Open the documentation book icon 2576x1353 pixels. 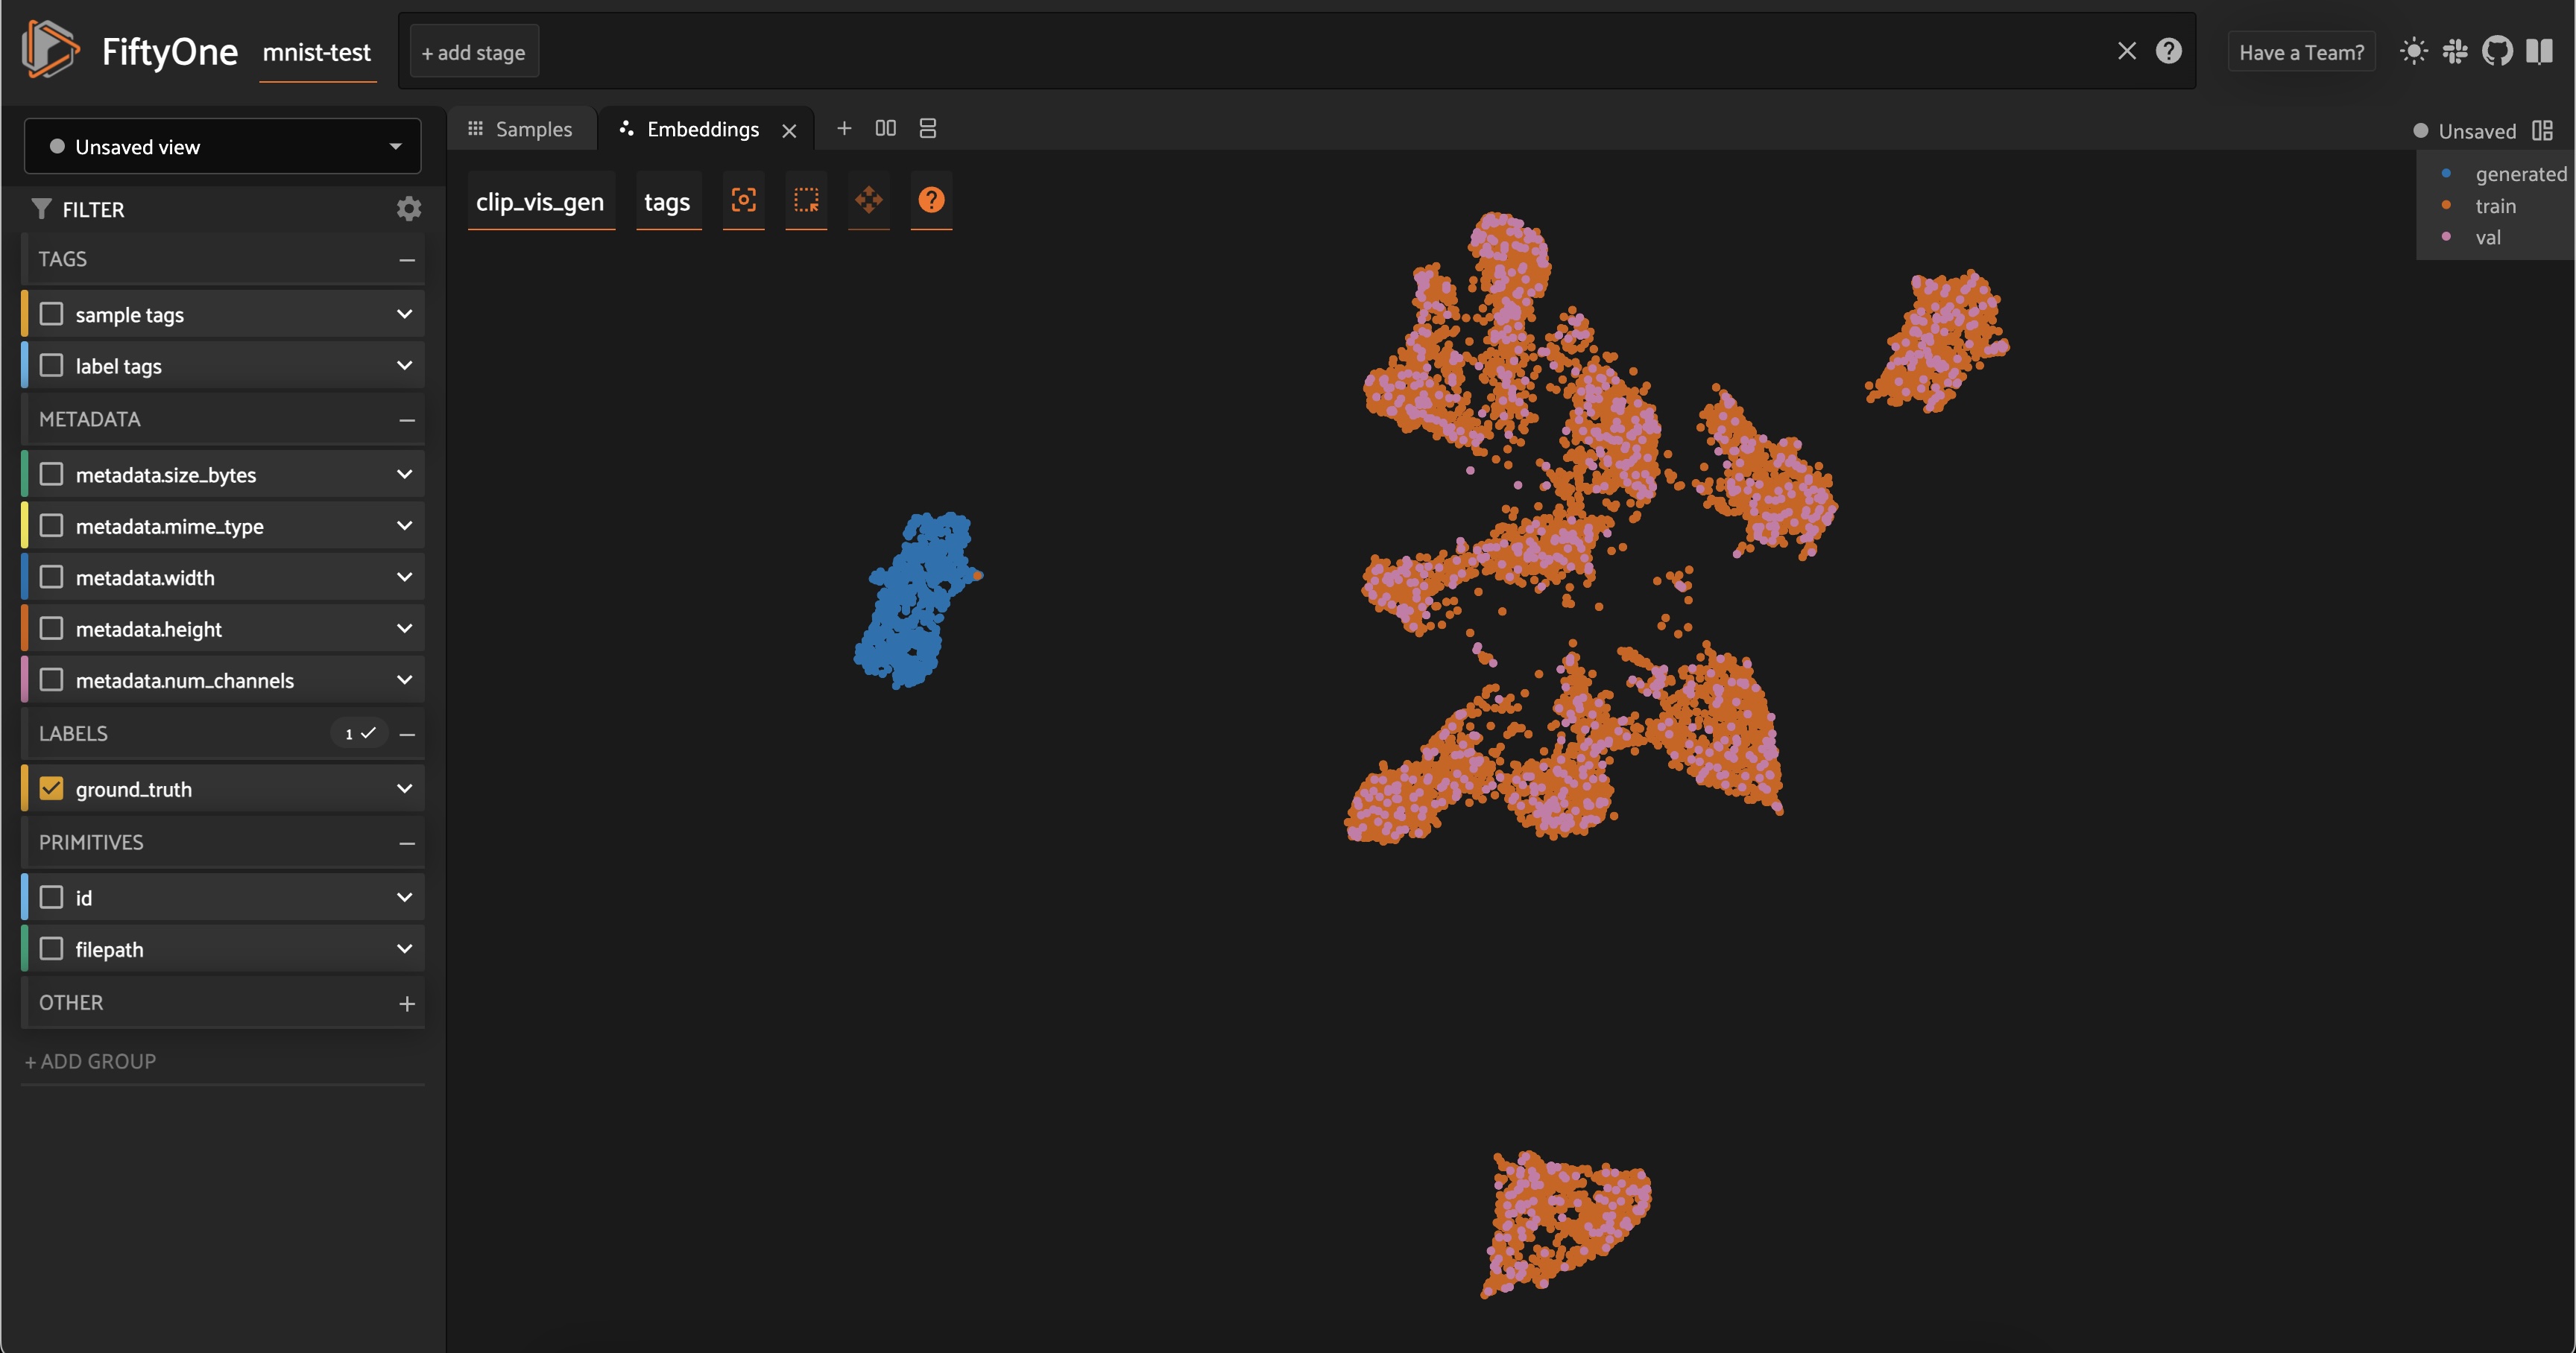pyautogui.click(x=2539, y=51)
